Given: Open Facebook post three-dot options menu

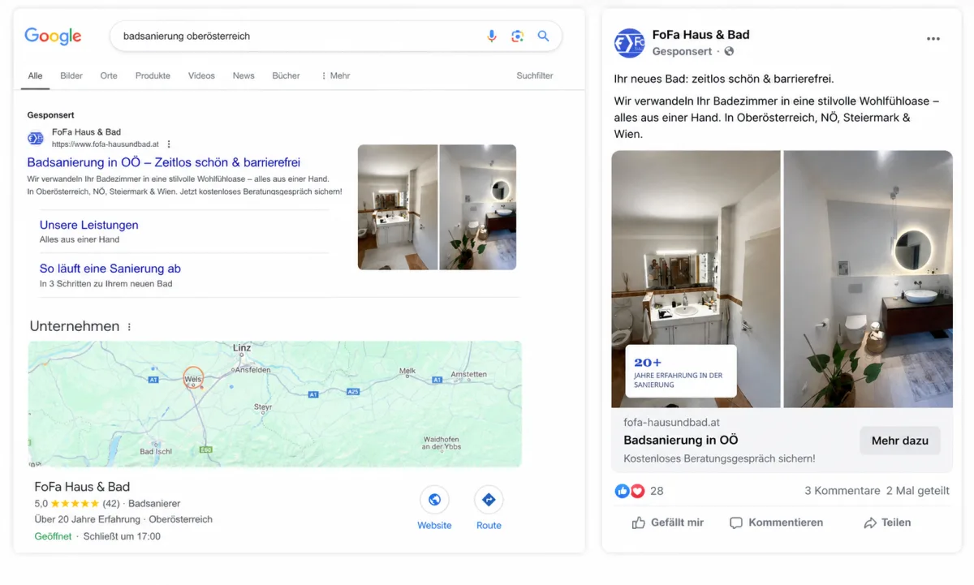Looking at the screenshot, I should pos(933,39).
